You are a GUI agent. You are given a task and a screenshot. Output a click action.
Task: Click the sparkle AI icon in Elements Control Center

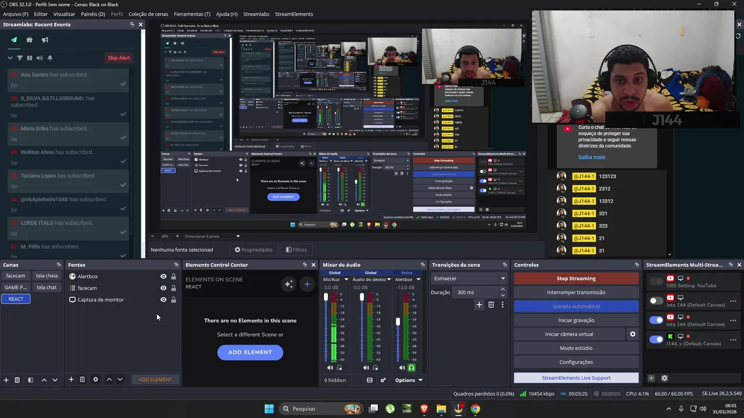click(x=288, y=284)
